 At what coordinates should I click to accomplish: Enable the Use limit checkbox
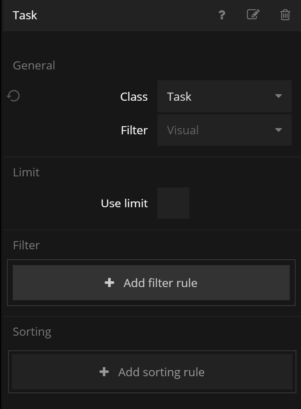pos(173,203)
